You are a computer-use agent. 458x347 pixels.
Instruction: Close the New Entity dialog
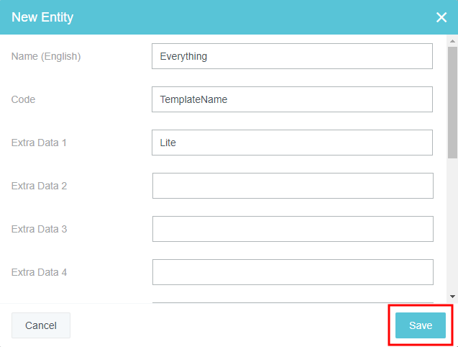(x=441, y=17)
